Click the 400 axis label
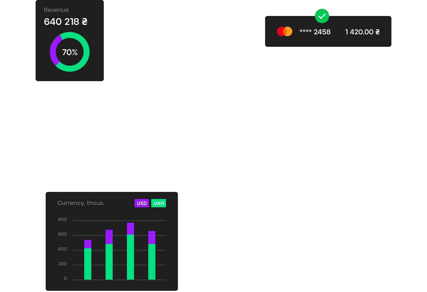This screenshot has width=427, height=292. 63,249
